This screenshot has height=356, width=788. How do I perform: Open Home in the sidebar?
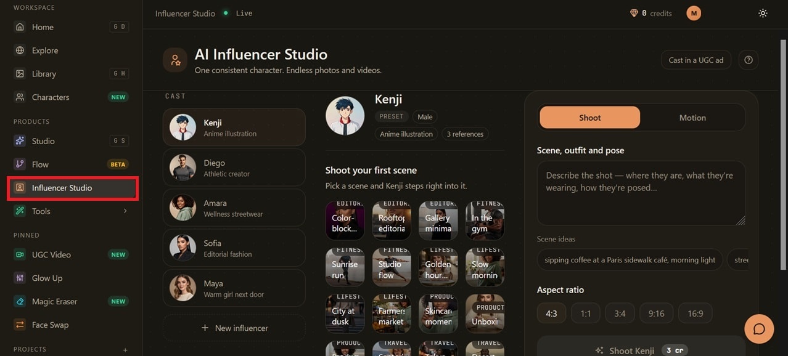point(71,27)
